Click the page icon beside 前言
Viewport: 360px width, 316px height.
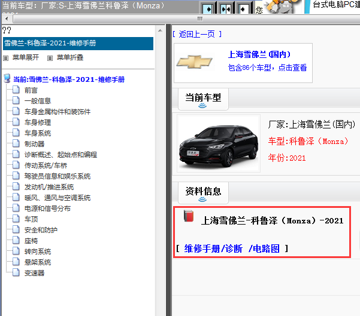[16, 90]
